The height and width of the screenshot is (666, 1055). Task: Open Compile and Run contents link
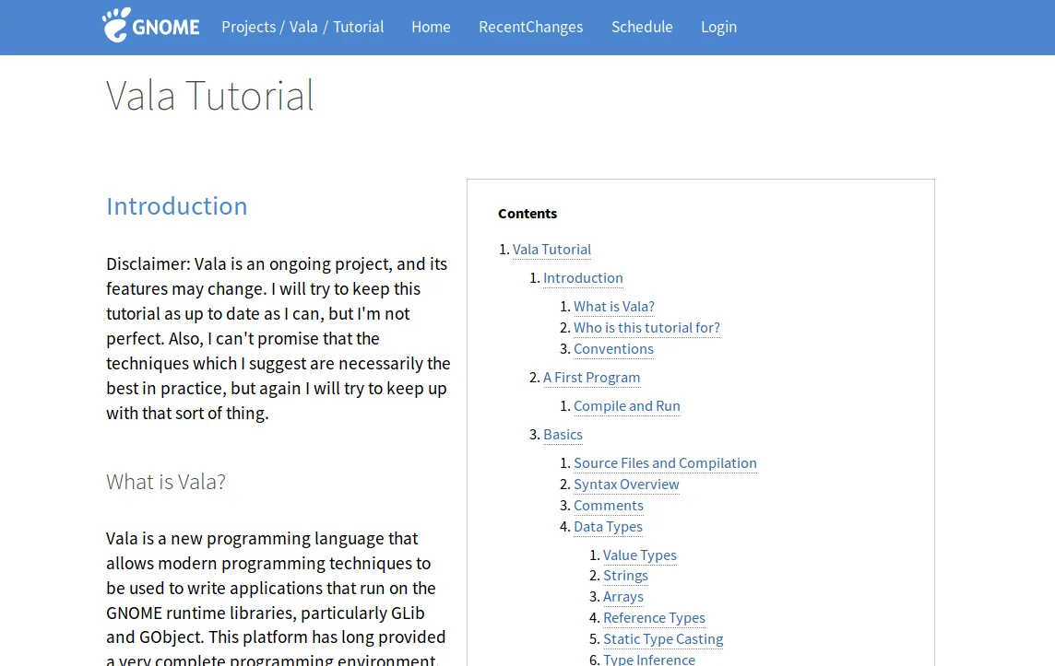[x=626, y=406]
